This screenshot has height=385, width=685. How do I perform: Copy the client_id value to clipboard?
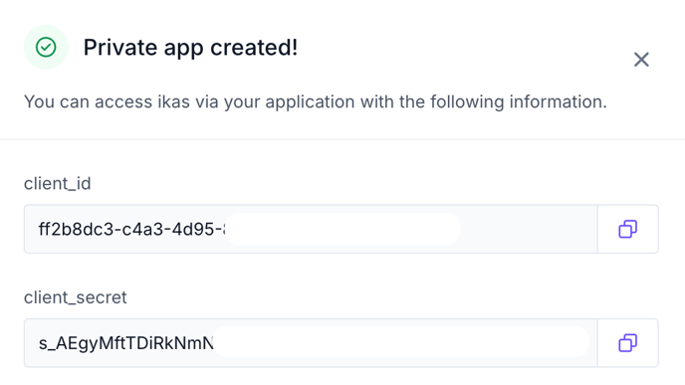point(628,229)
